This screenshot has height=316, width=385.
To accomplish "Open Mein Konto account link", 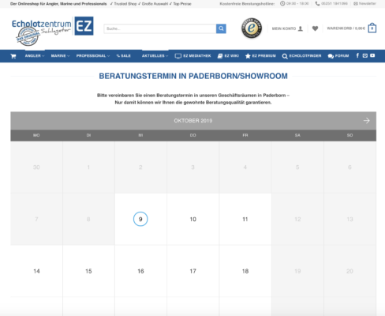I will (x=287, y=28).
